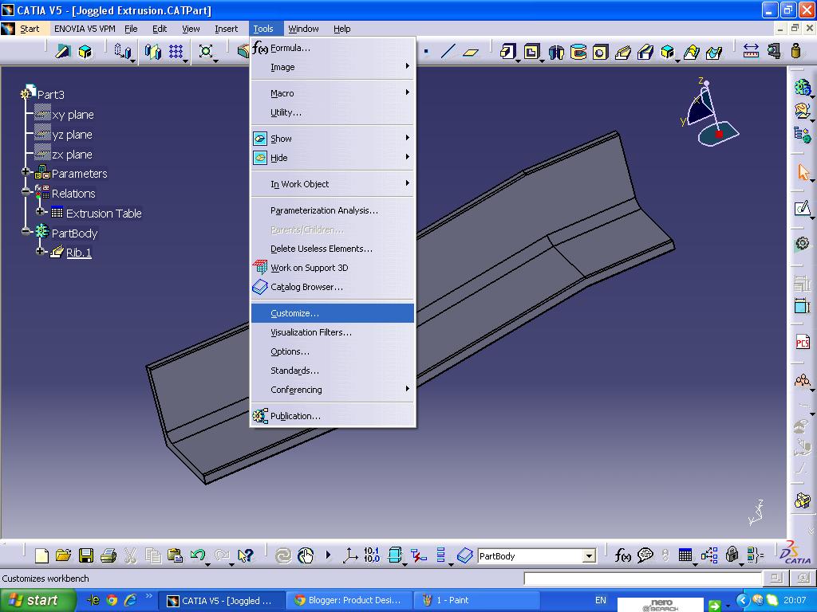Expand the Relations node in the tree
Image resolution: width=817 pixels, height=612 pixels.
26,194
